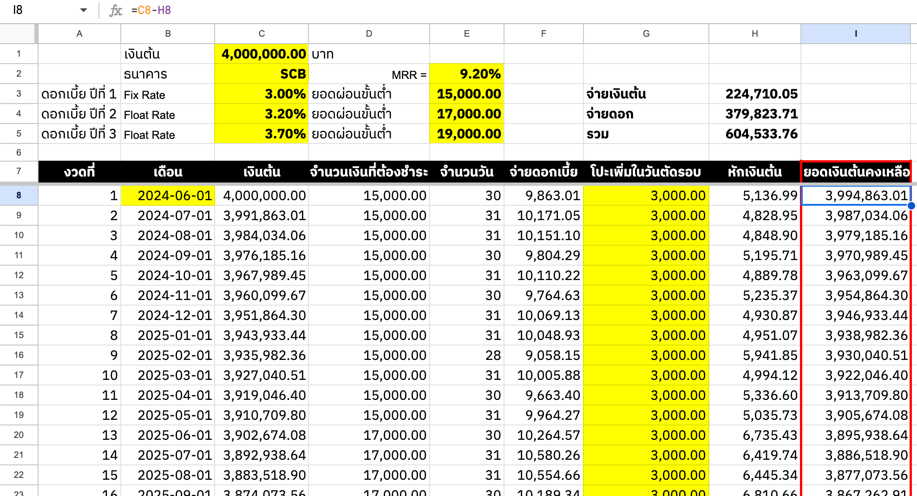Click the 'รวม' label cell
This screenshot has width=917, height=496.
coord(646,134)
